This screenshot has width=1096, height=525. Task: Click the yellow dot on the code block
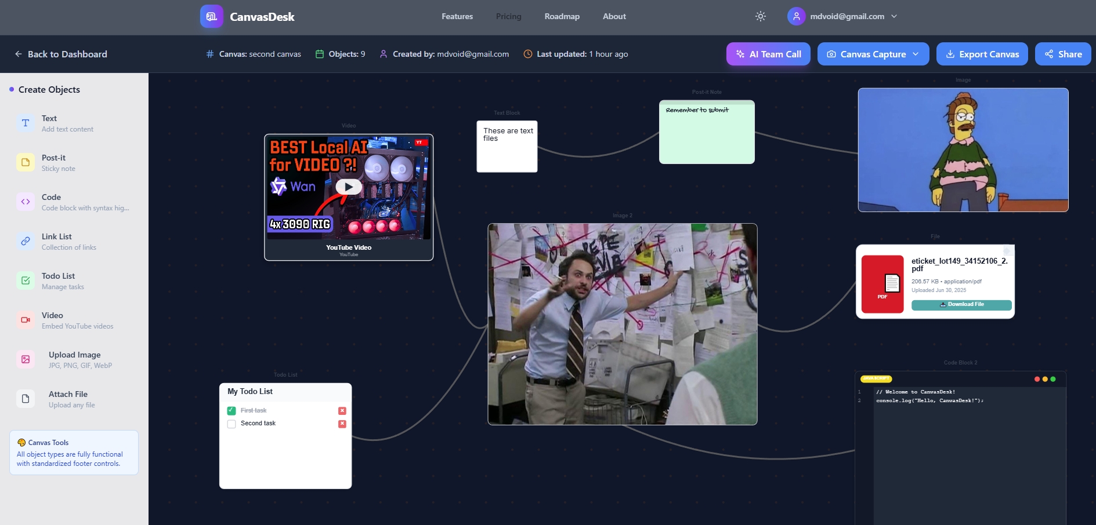[x=1045, y=379]
